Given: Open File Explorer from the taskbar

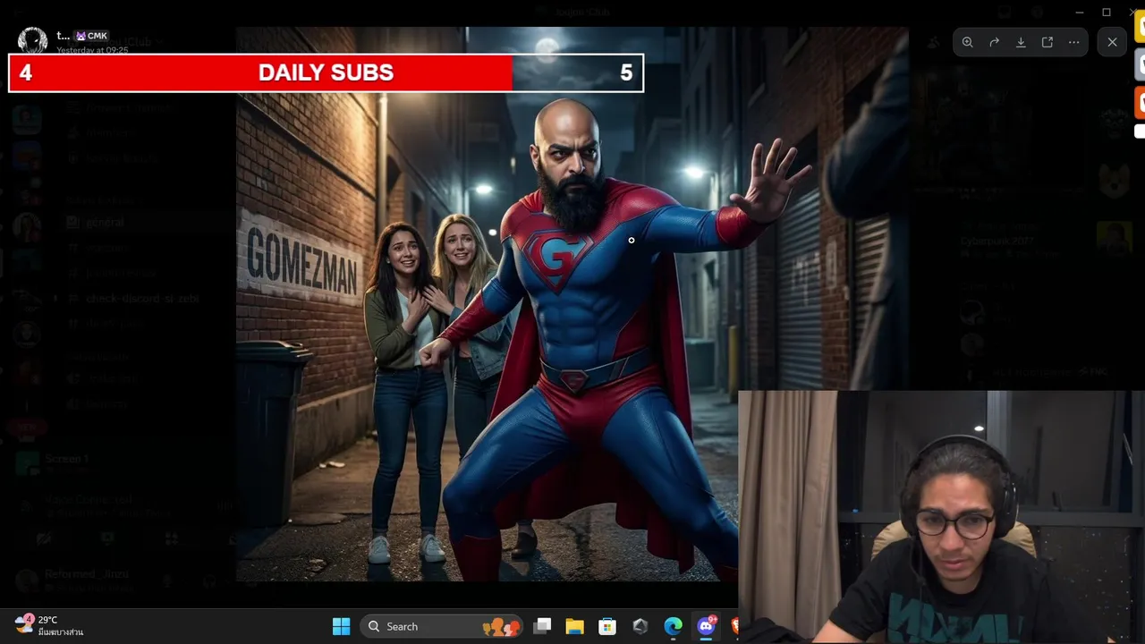Looking at the screenshot, I should (574, 626).
